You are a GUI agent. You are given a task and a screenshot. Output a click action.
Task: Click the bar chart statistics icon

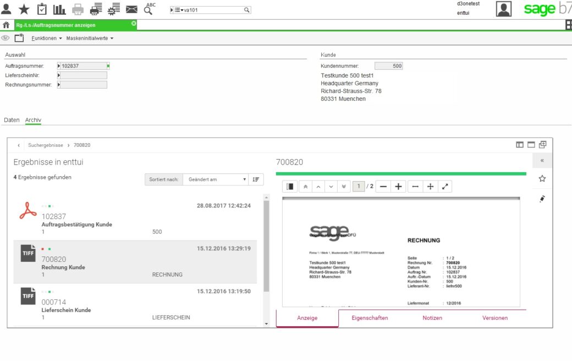[59, 9]
